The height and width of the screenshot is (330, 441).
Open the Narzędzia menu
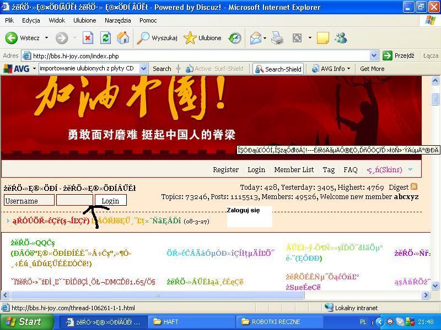(x=117, y=20)
